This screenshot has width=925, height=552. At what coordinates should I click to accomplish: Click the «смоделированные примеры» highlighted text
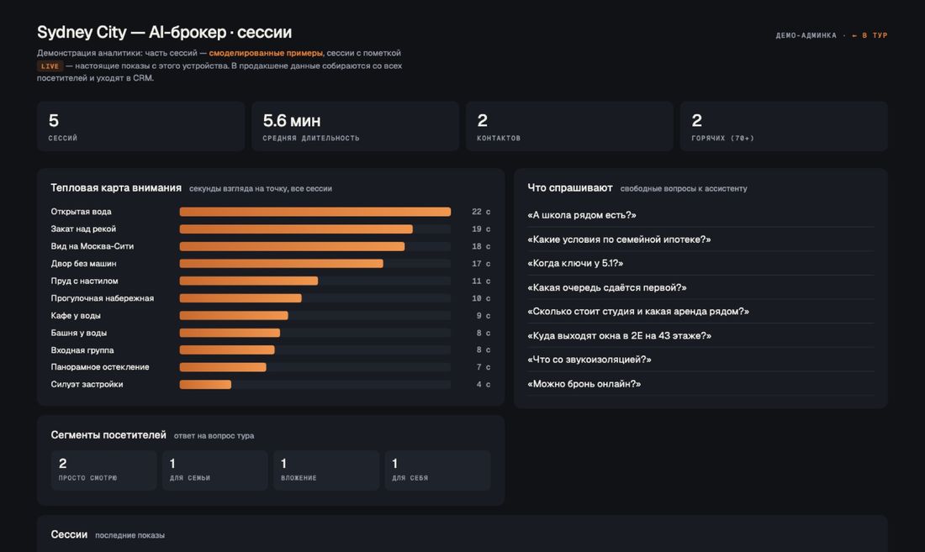coord(266,53)
